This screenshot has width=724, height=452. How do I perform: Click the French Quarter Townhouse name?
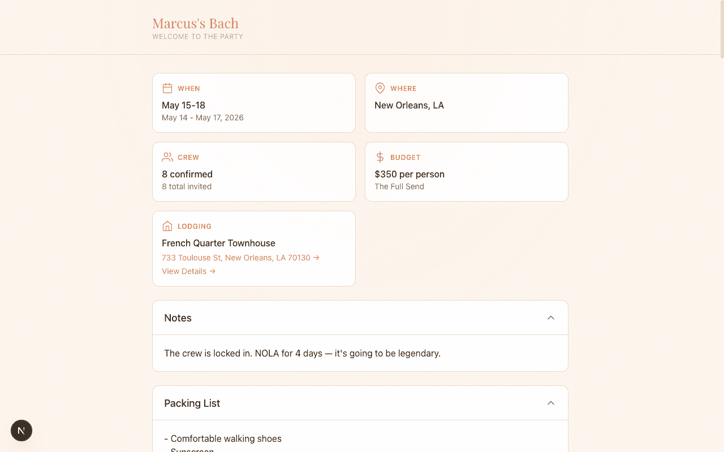click(218, 243)
